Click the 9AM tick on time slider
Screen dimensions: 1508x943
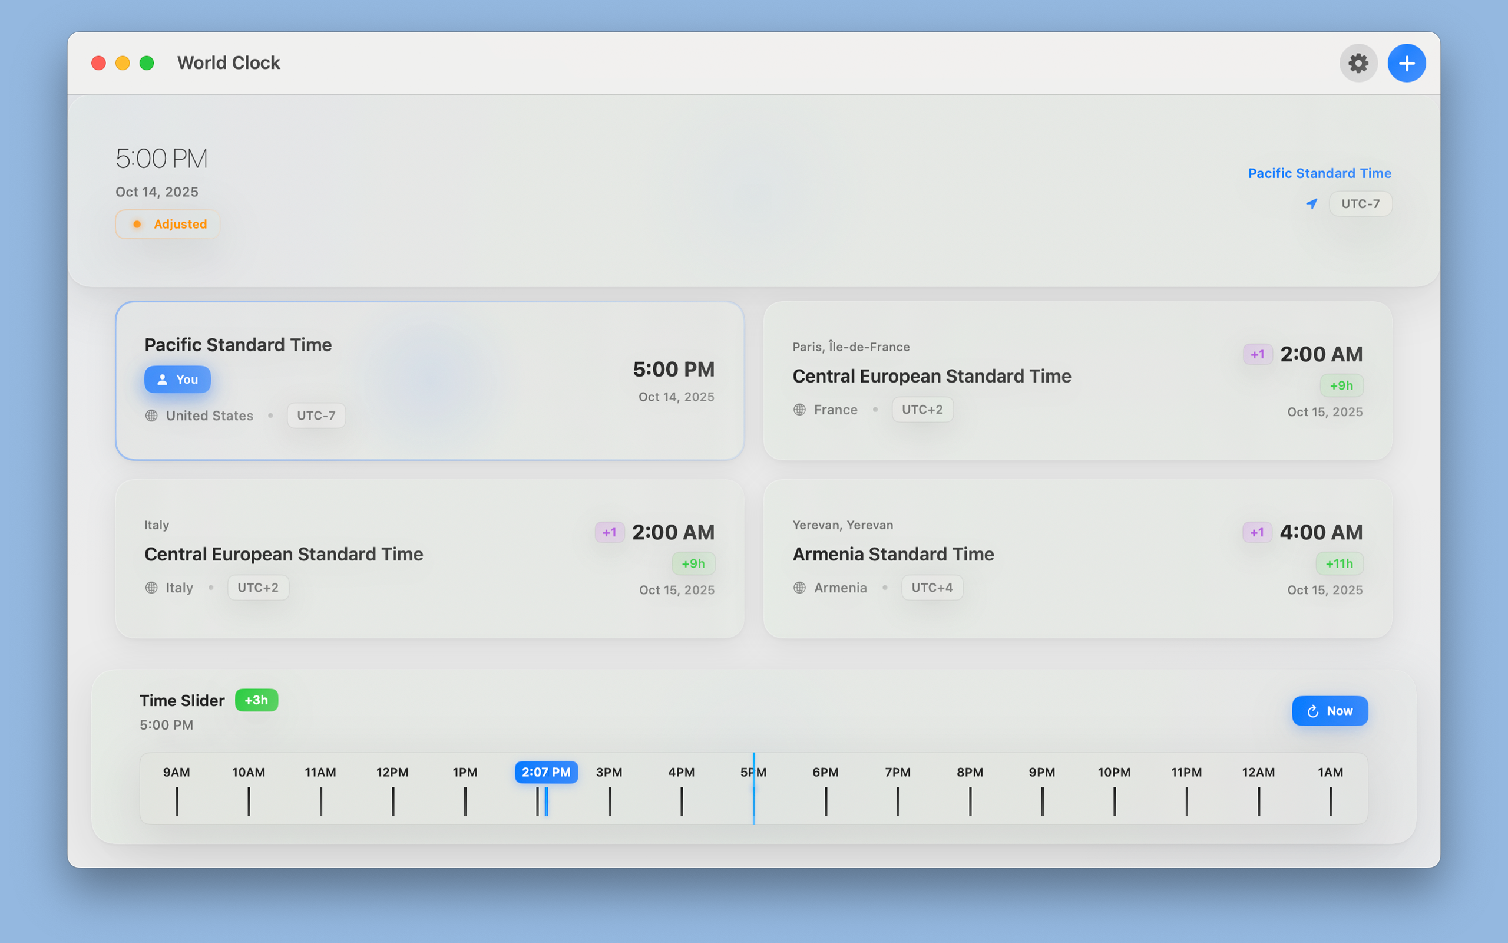(176, 801)
